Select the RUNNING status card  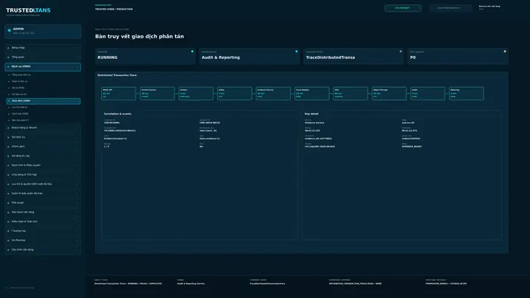145,56
